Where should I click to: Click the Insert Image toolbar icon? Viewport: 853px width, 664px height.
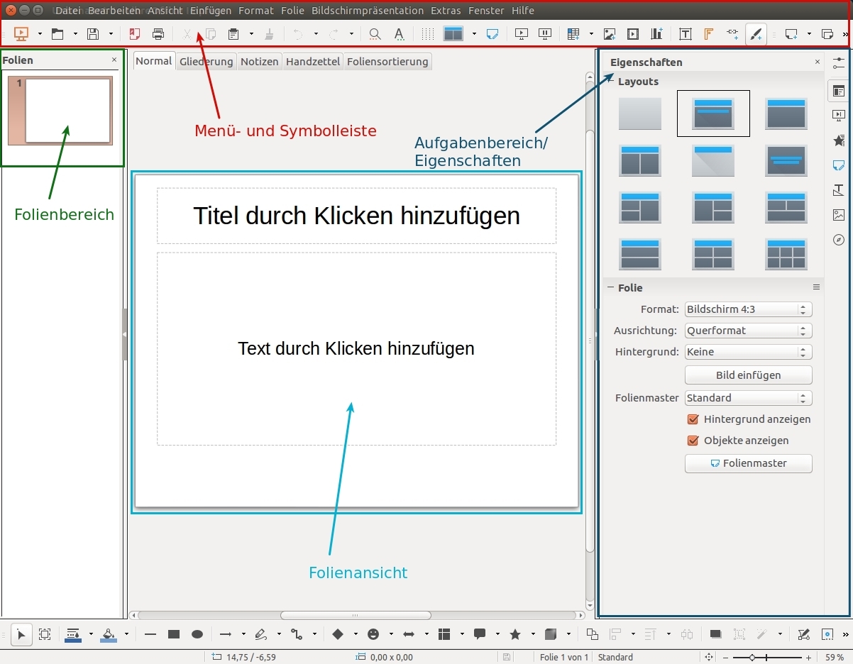[609, 33]
